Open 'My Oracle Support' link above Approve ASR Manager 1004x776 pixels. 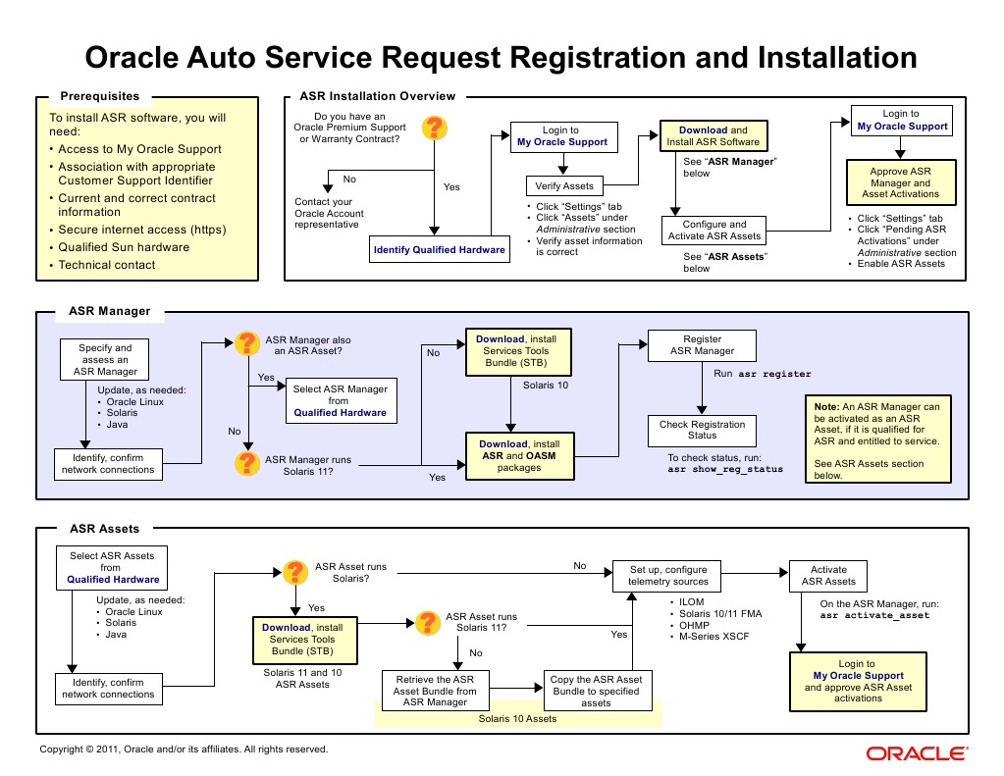(x=902, y=127)
